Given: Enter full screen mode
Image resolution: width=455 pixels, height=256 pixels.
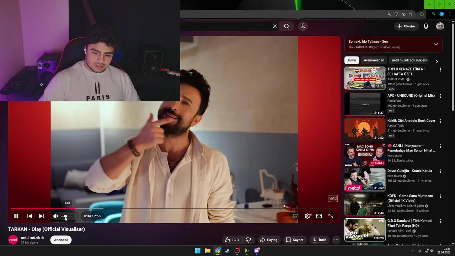Looking at the screenshot, I should pyautogui.click(x=331, y=216).
